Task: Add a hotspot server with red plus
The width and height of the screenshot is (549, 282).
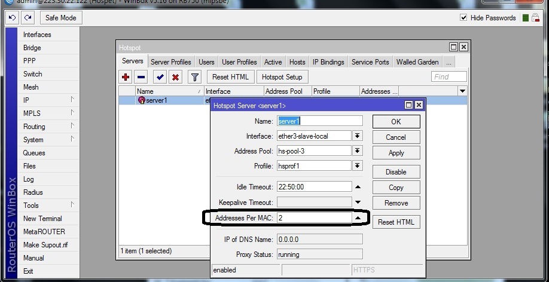Action: click(126, 77)
